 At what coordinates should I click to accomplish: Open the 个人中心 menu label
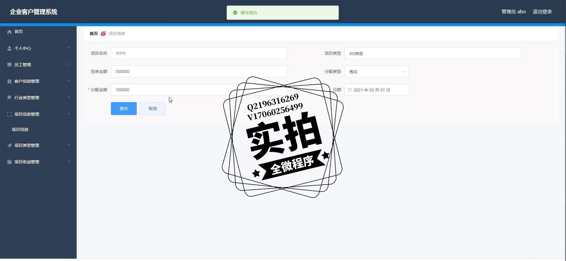23,48
